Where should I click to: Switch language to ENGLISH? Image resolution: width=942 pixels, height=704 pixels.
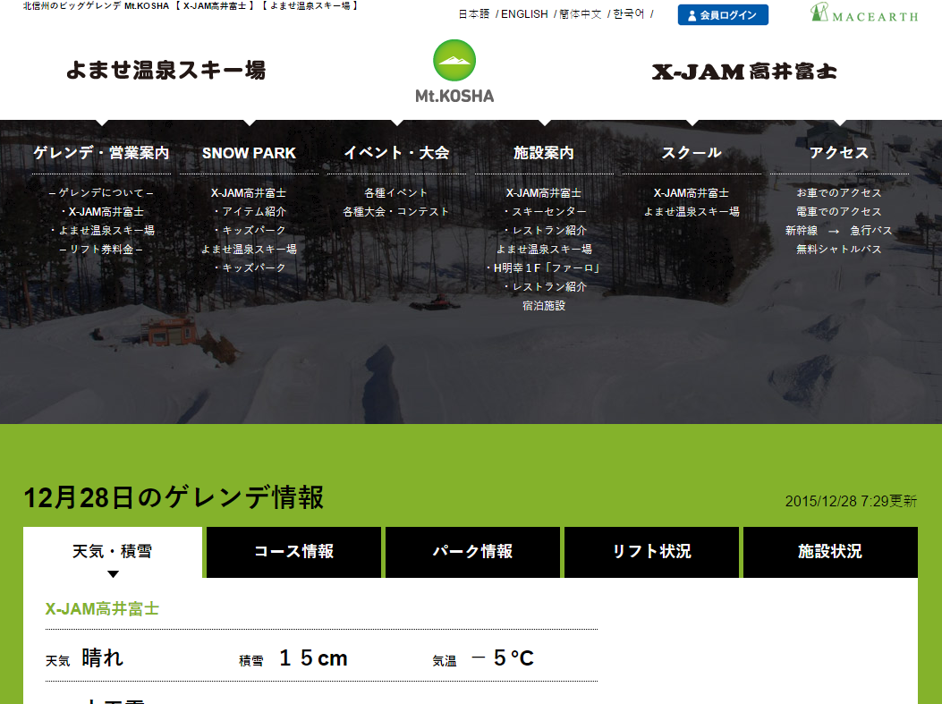pos(524,13)
